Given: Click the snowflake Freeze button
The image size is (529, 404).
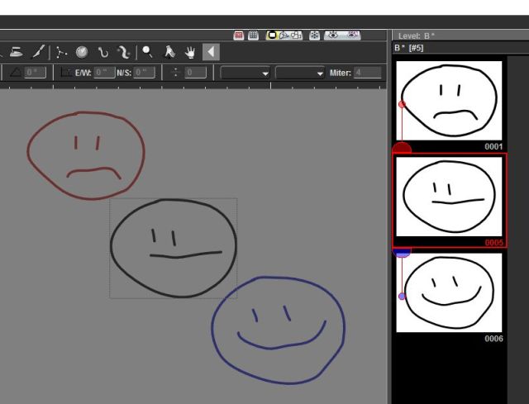Looking at the screenshot, I should (315, 36).
